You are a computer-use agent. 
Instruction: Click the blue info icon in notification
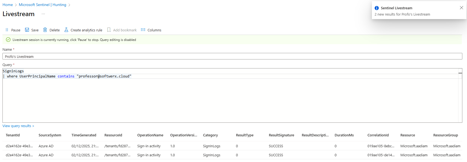click(x=377, y=8)
